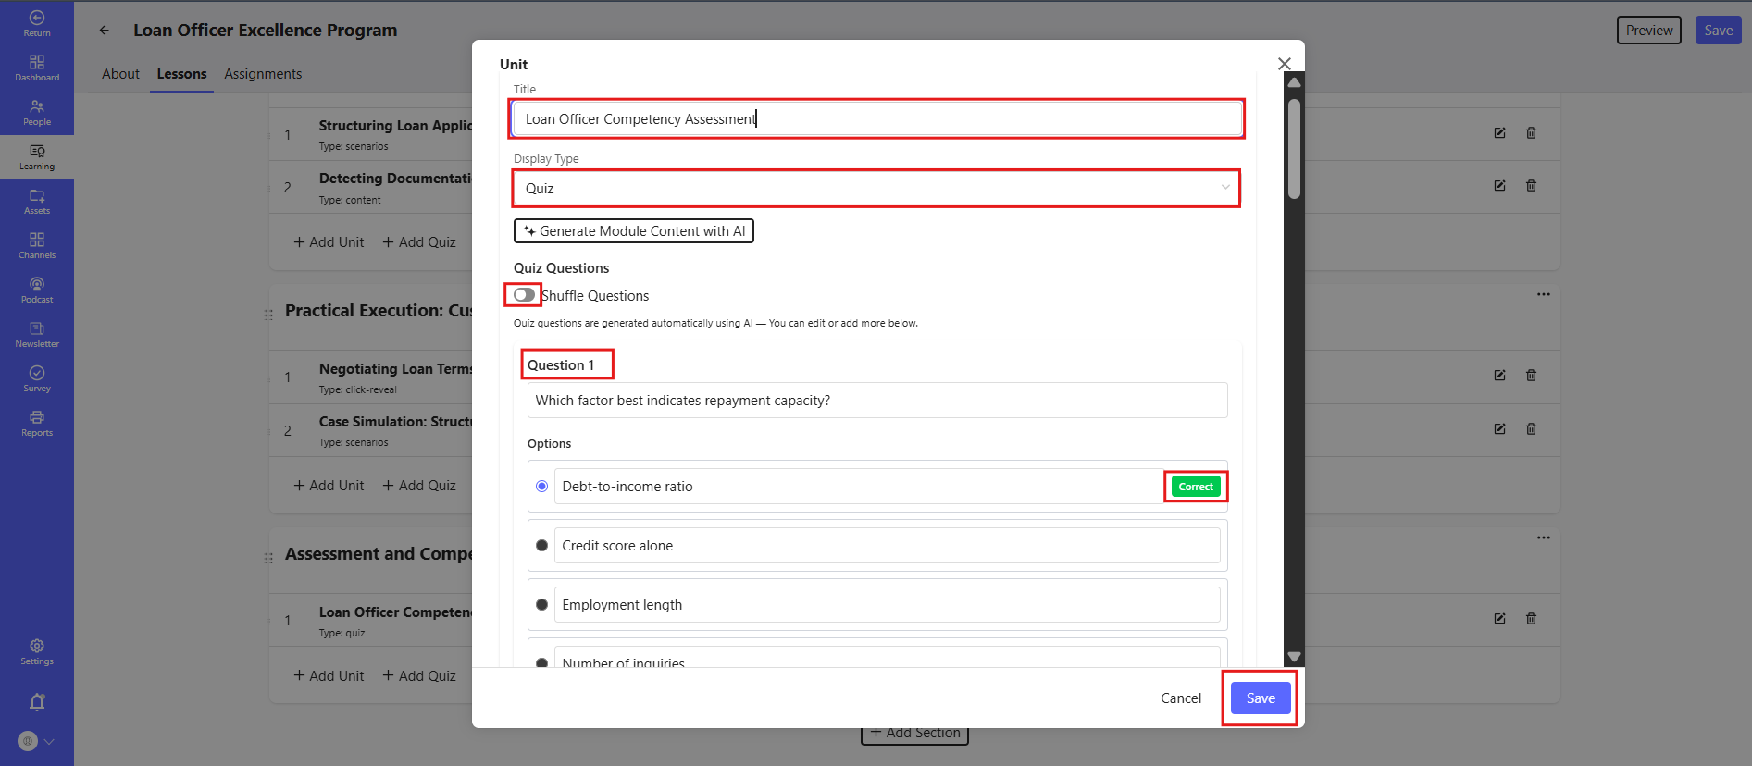Screen dimensions: 1752x766
Task: Click the dialog scrollbar down arrow
Action: pyautogui.click(x=1294, y=657)
